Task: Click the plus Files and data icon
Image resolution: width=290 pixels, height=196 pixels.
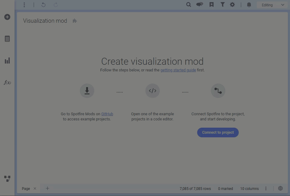Action: click(x=7, y=17)
